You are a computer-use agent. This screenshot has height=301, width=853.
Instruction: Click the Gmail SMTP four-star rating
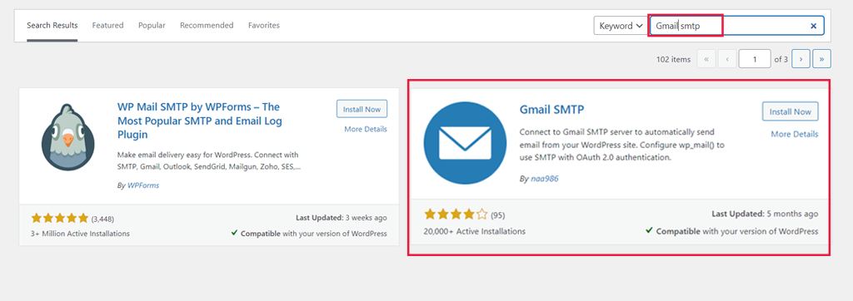456,214
